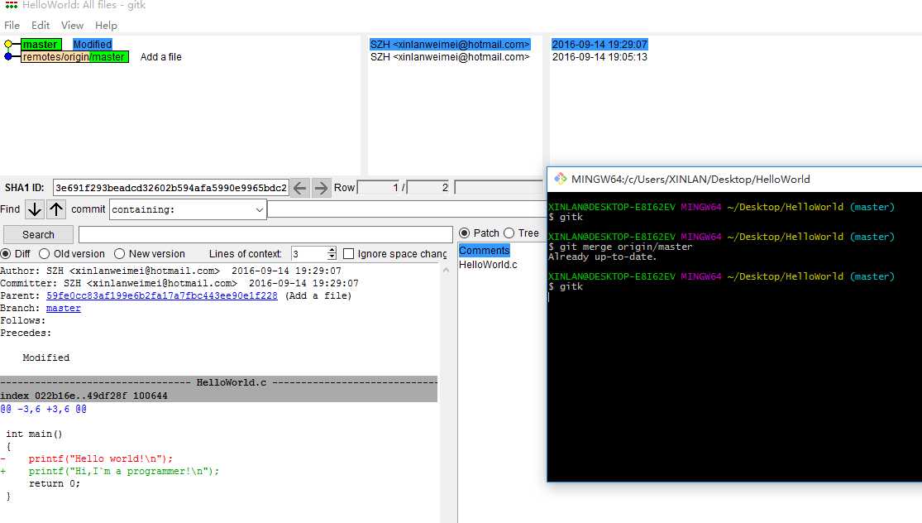Viewport: 922px width, 523px height.
Task: Open parent commit 59fe0cc8 hash link
Action: tap(162, 296)
